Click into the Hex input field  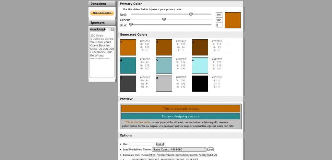click(142, 144)
